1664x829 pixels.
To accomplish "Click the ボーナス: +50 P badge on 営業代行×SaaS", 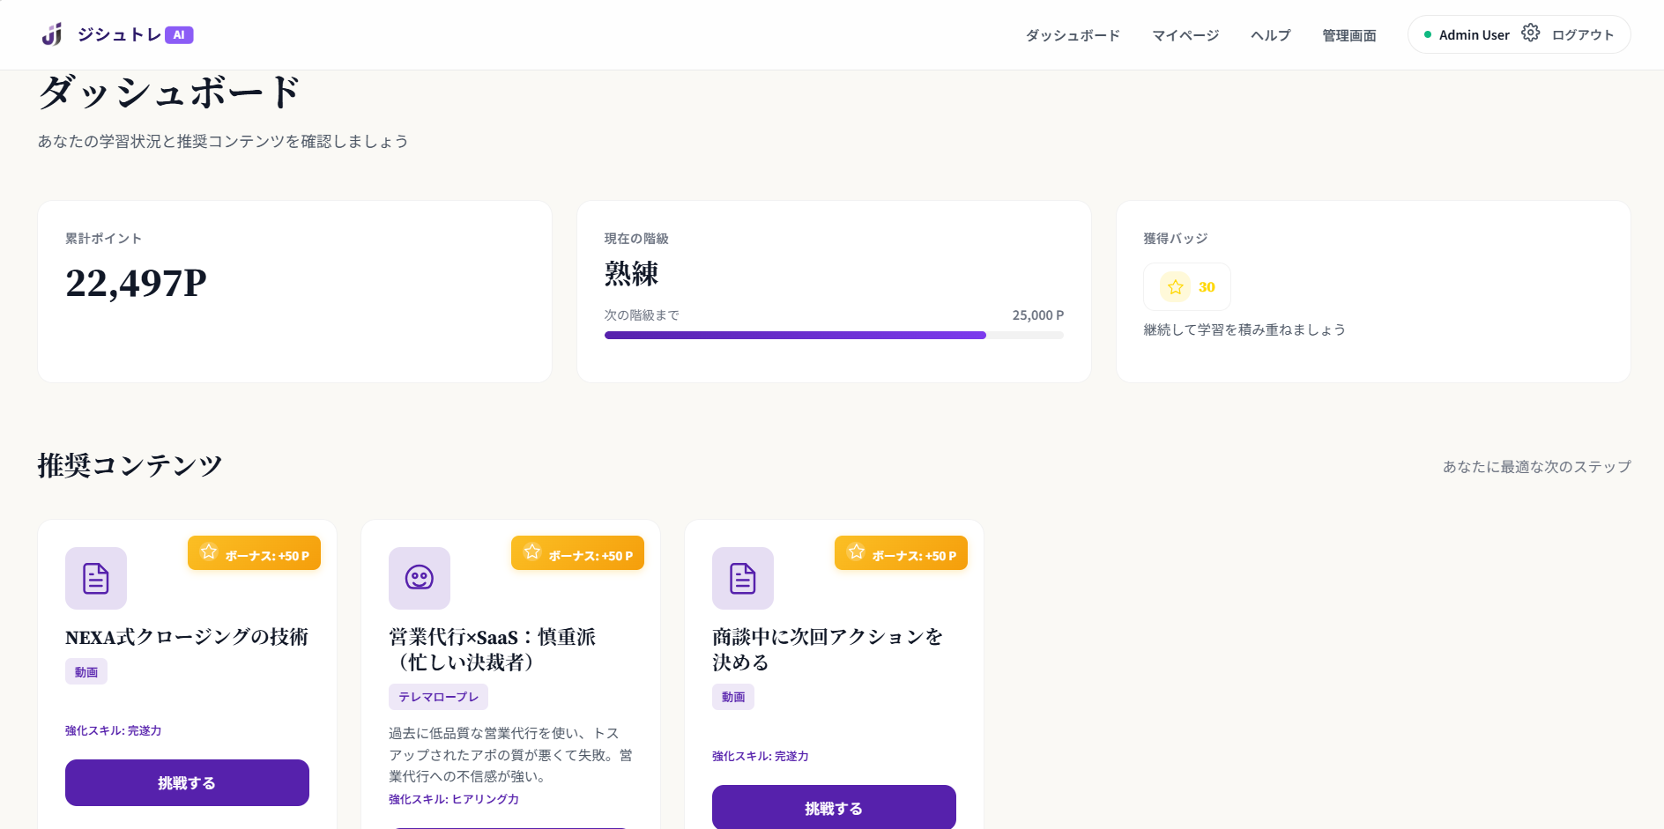I will click(577, 552).
